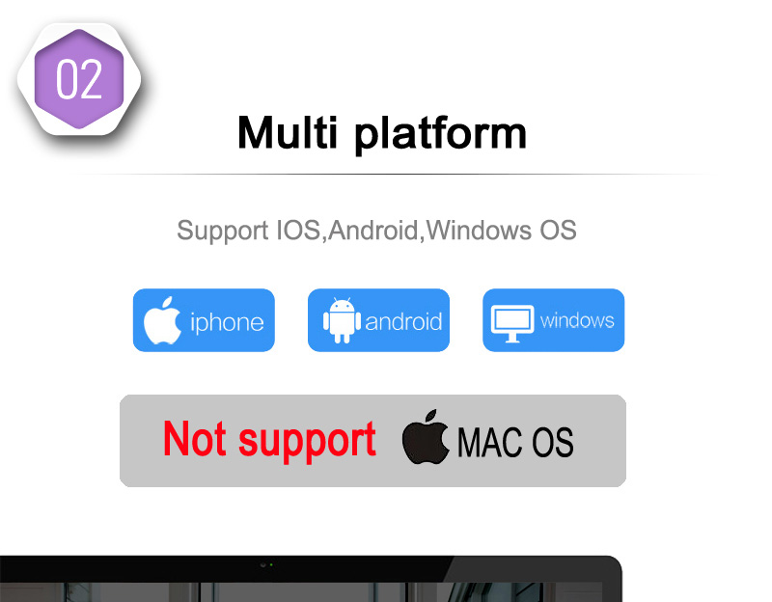The width and height of the screenshot is (772, 602).
Task: Click the number 02 inside the hexagon
Action: pyautogui.click(x=79, y=79)
